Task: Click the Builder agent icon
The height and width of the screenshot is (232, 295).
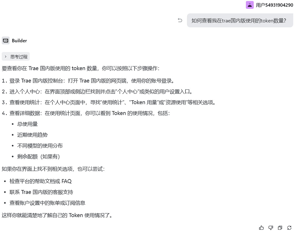Action: [x=6, y=41]
